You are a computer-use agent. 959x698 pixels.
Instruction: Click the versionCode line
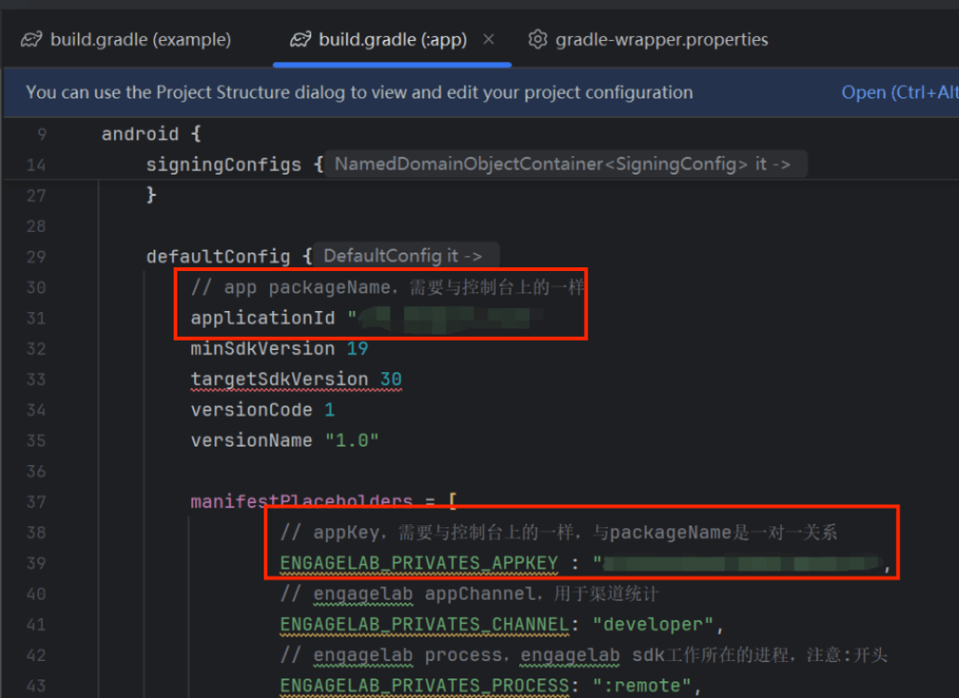(263, 410)
